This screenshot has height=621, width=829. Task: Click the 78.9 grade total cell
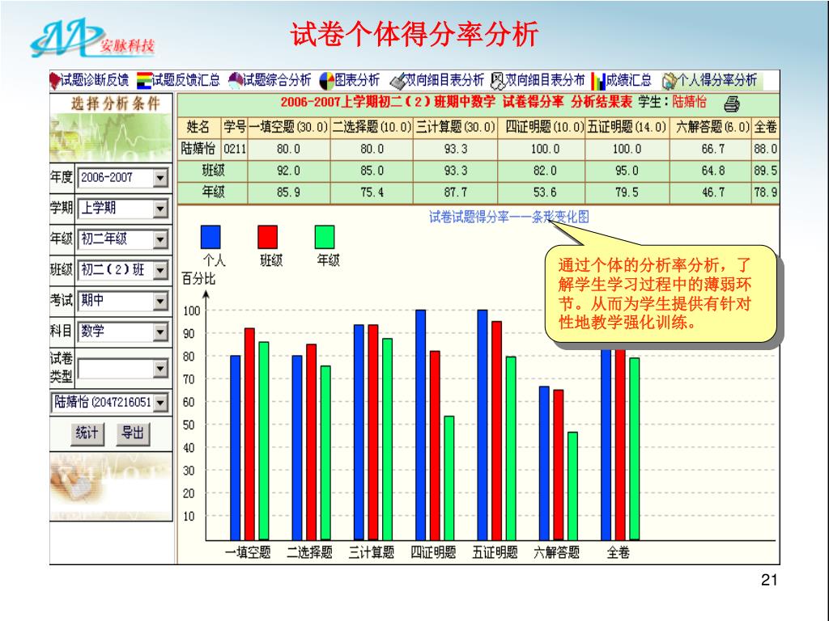765,192
